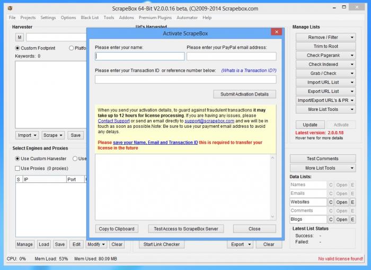Open the Whats is a Transaction ID link
Screen dimensions: 371x270
249,71
